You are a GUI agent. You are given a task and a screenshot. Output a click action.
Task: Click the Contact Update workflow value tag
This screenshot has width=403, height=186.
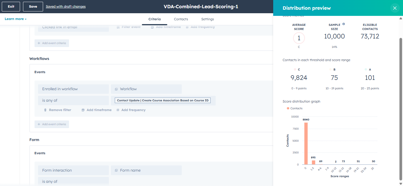pos(163,100)
